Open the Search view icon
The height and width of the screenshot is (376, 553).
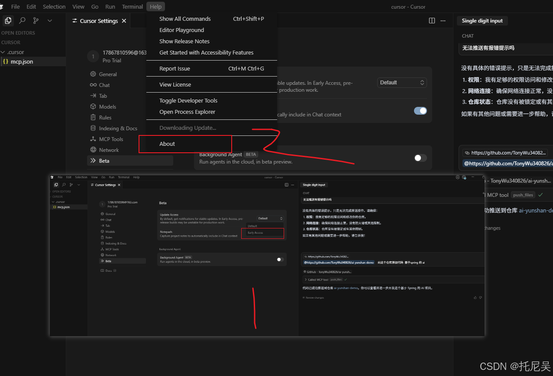coord(22,20)
